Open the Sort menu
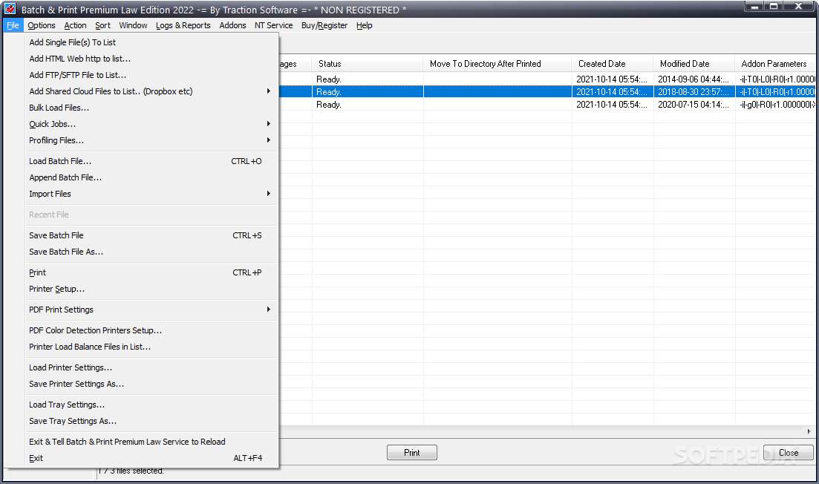 pos(102,25)
